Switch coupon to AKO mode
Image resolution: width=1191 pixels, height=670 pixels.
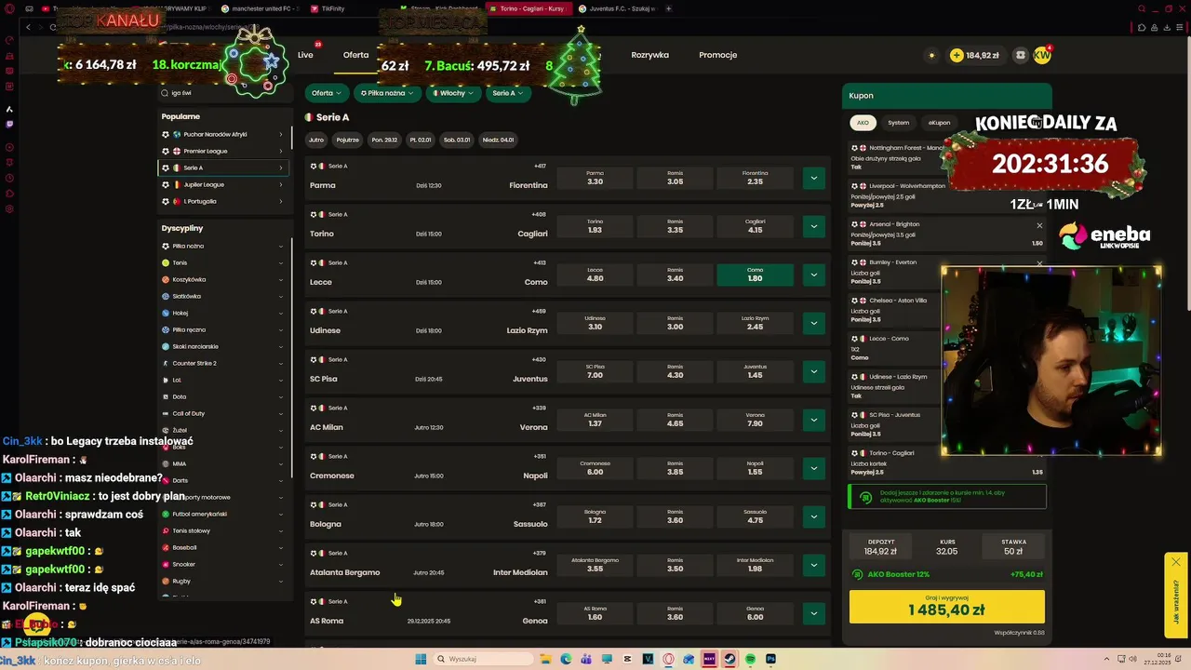click(863, 123)
